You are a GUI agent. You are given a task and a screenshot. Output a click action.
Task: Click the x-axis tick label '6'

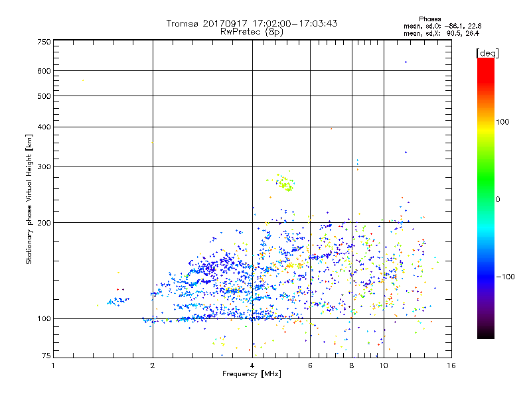(x=310, y=365)
